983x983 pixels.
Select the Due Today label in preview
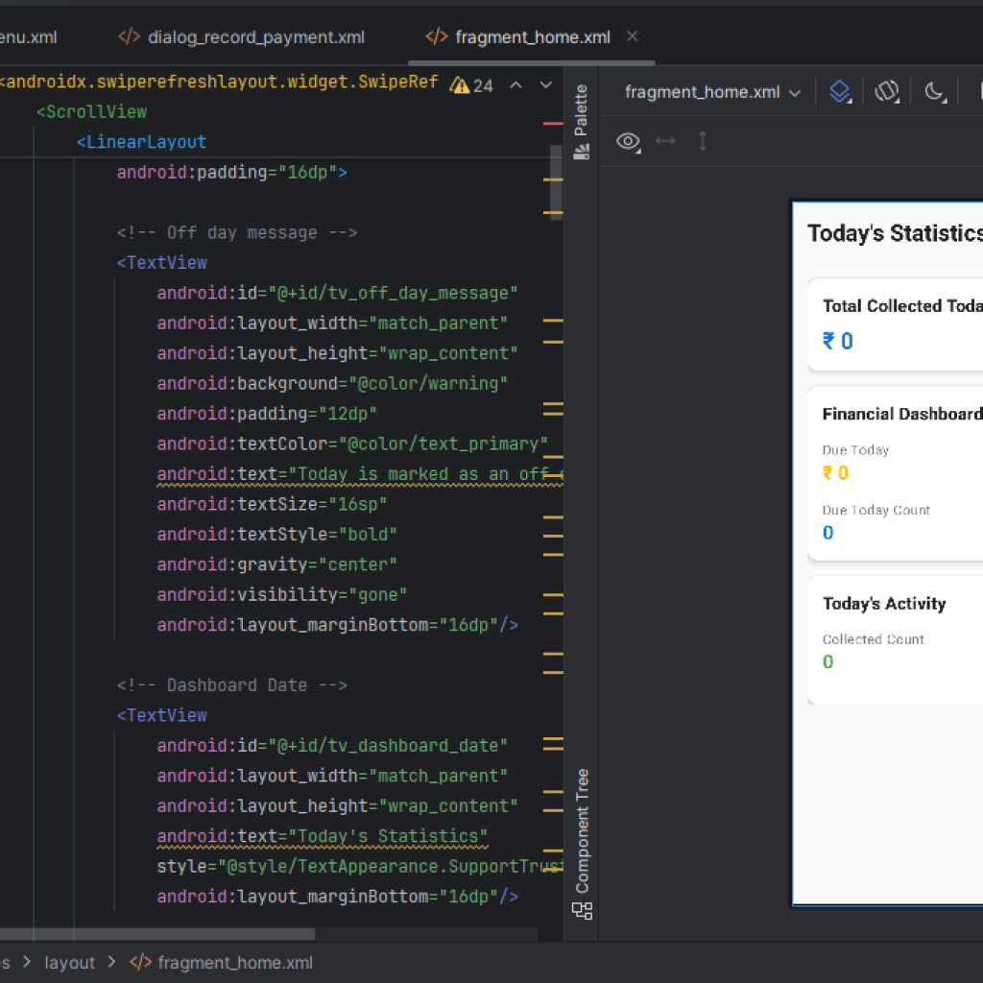pyautogui.click(x=855, y=450)
